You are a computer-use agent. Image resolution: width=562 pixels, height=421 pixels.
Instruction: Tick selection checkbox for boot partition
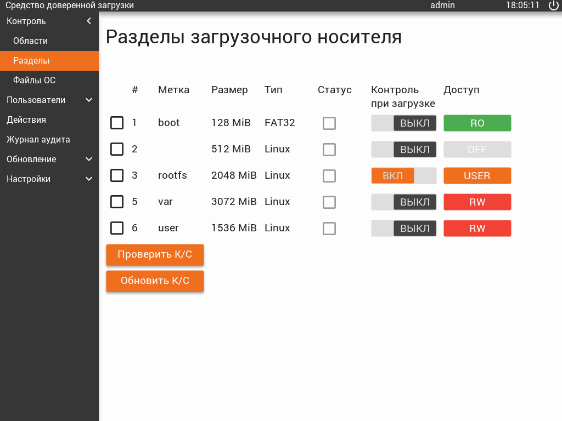tap(117, 123)
